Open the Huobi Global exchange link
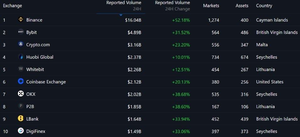 point(40,57)
